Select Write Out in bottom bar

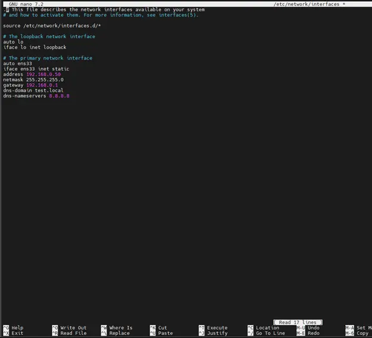coord(73,328)
